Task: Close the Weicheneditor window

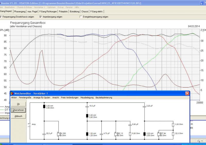Action: tap(187, 93)
